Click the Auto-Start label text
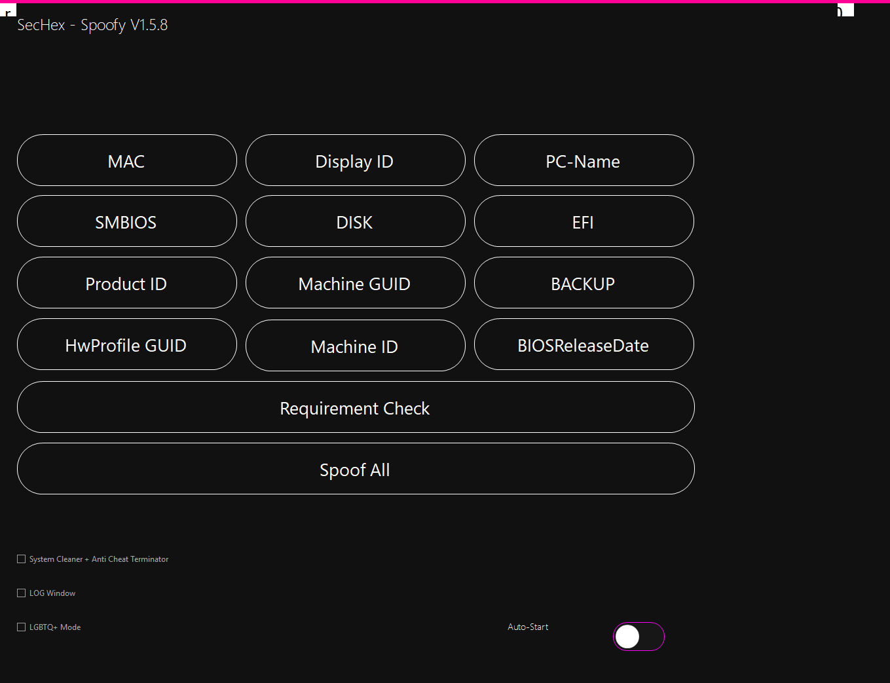 (x=528, y=627)
